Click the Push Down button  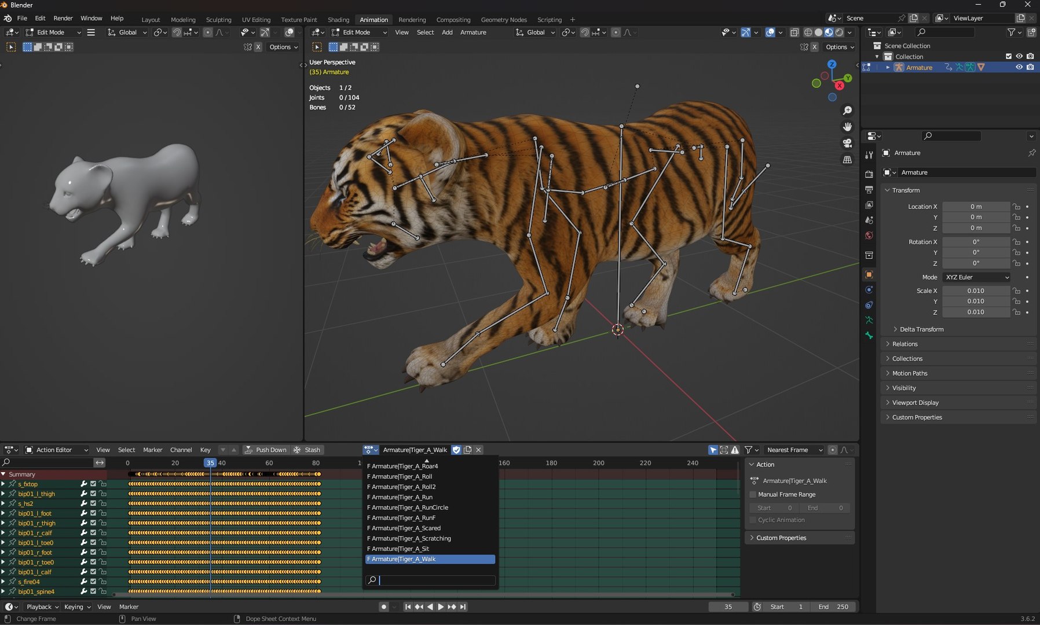[x=266, y=450]
